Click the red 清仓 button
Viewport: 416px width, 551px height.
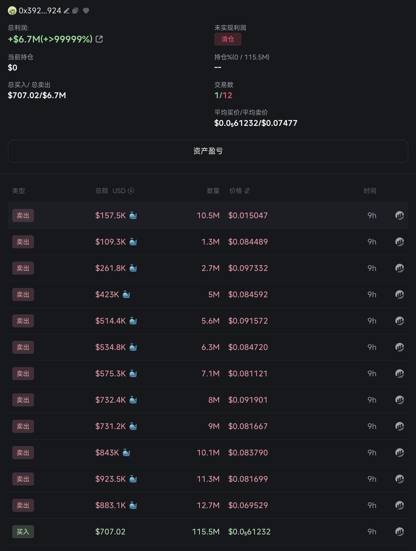click(x=228, y=39)
